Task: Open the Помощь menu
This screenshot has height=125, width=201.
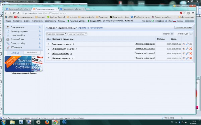Action: [x=62, y=21]
